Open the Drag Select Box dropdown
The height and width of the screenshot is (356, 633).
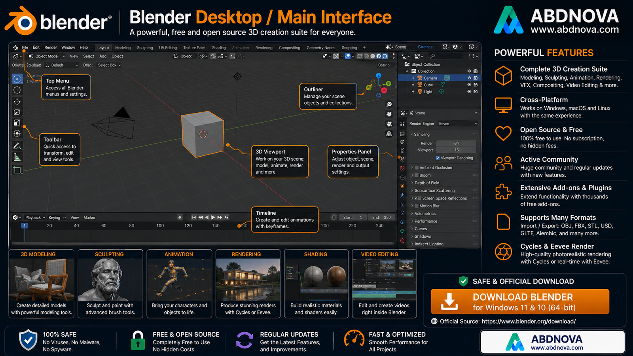[109, 65]
